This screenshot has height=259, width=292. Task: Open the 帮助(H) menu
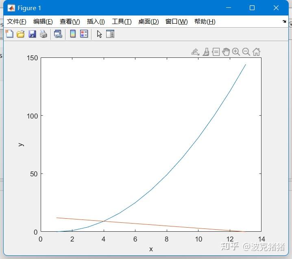pos(205,22)
